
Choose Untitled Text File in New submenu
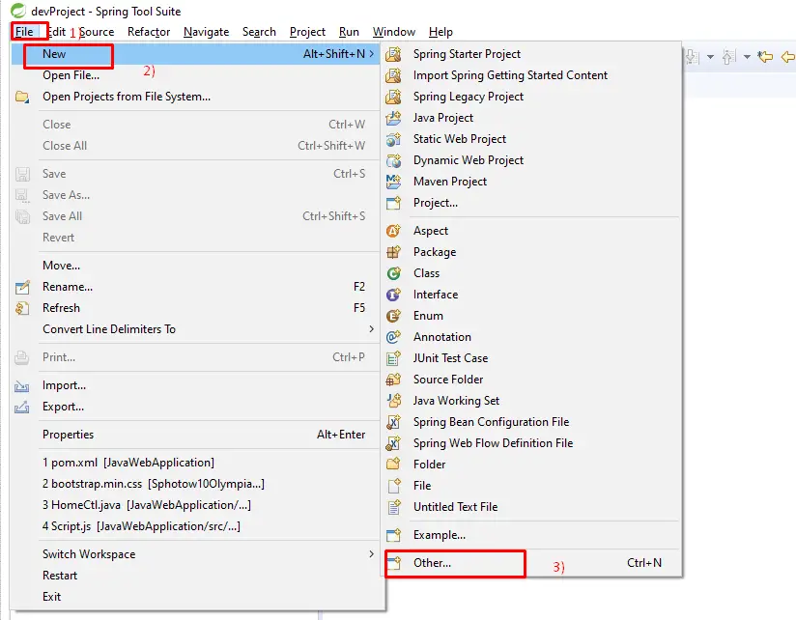pos(531,507)
